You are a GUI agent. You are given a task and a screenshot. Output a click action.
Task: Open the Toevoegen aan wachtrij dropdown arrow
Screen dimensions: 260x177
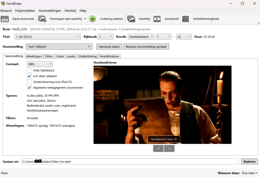tap(85, 19)
